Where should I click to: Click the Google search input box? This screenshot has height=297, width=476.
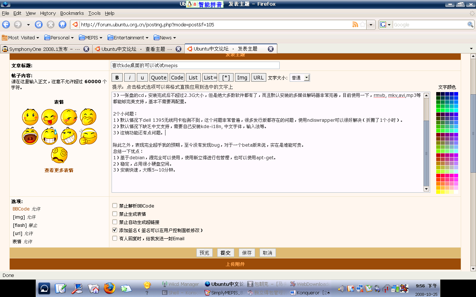[430, 25]
